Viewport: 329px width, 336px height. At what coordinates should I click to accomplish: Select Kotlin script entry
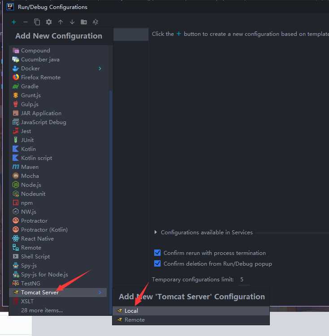(x=58, y=158)
